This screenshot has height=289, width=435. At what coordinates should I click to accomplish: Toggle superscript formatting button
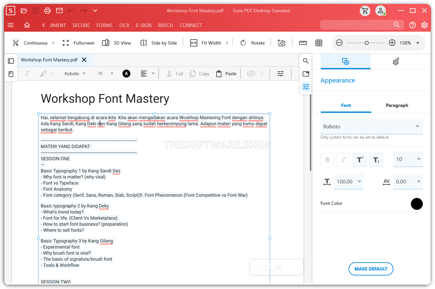(360, 160)
